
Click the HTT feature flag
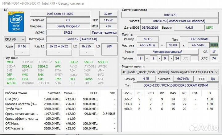72,79
